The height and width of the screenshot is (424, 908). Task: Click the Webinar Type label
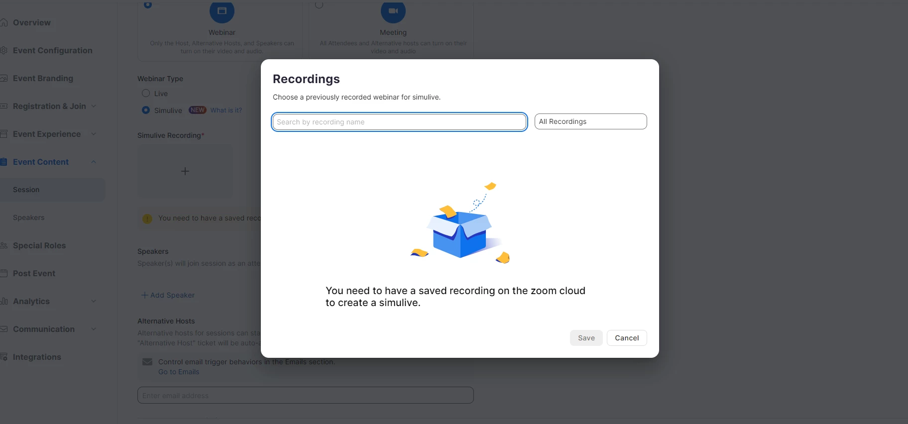[160, 79]
